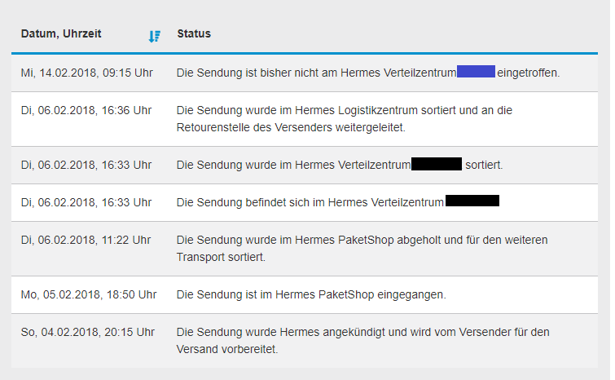Viewport: 615px width, 380px height.
Task: Click the black box after 'befindet sich' row
Action: (x=472, y=201)
